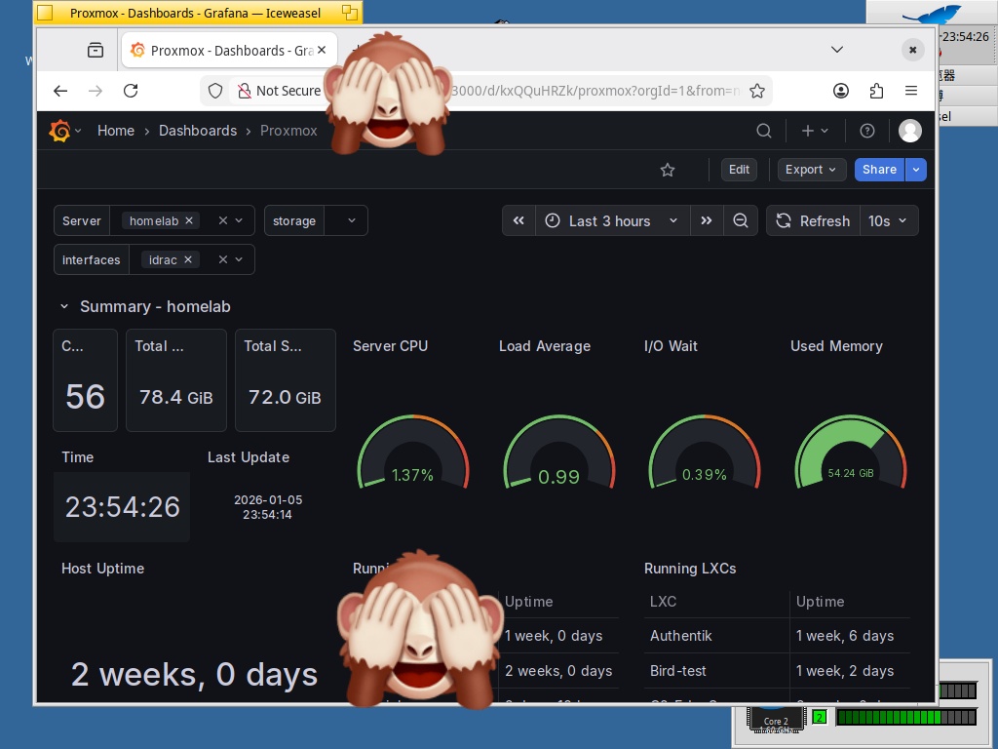Click the 23:54:26 Time panel value
The height and width of the screenshot is (749, 998).
tap(122, 507)
